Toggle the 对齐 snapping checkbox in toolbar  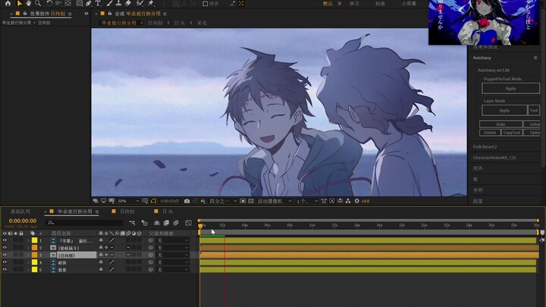pos(206,4)
